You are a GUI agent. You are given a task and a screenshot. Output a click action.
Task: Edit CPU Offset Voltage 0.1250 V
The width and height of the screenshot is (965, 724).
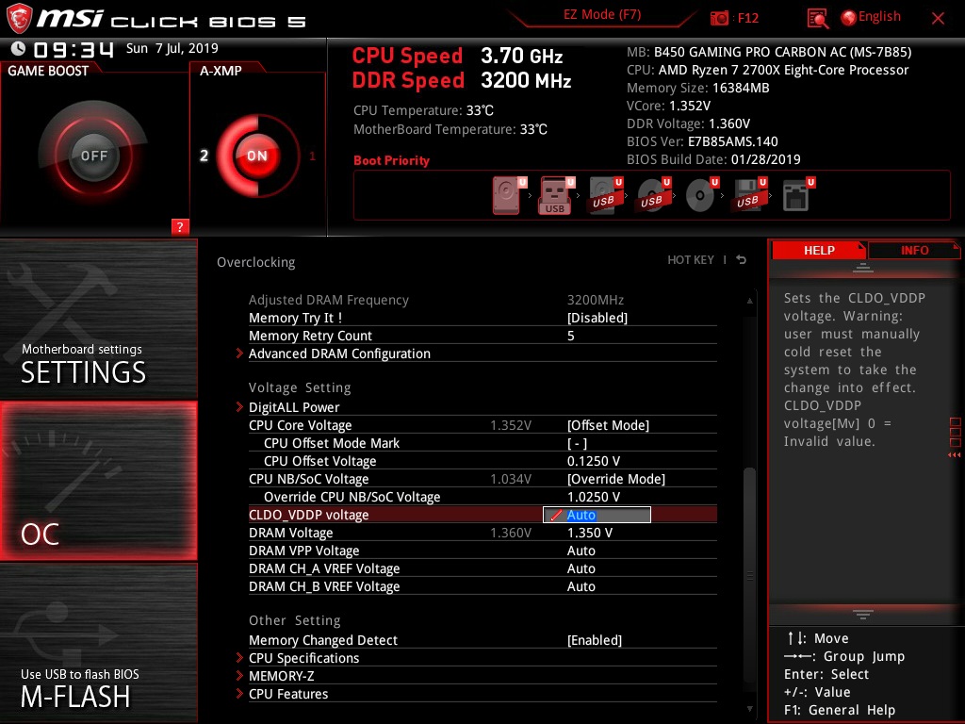594,461
